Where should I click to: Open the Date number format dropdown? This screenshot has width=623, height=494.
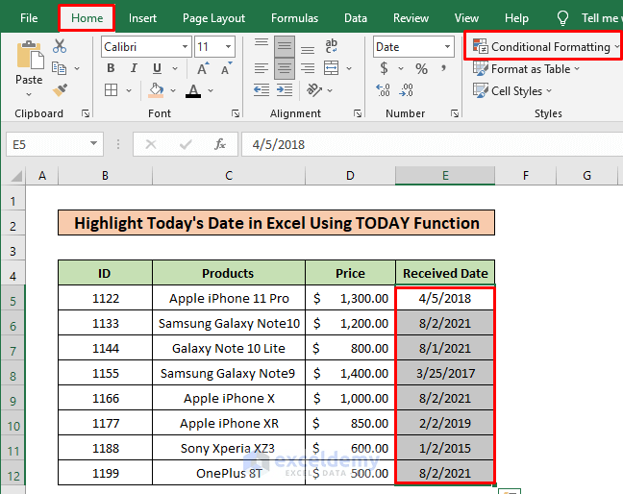[447, 47]
